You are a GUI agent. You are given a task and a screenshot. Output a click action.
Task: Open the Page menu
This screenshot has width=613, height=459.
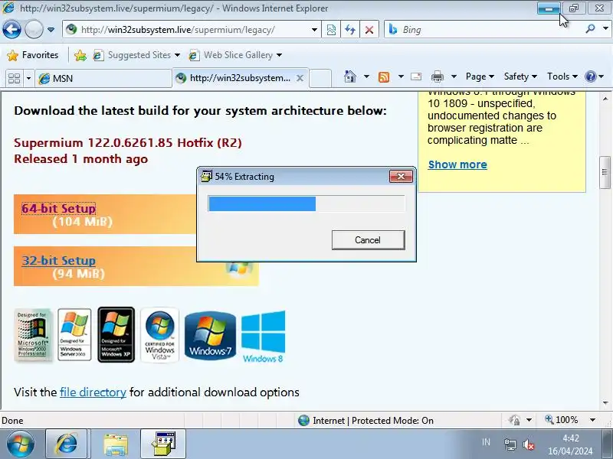coord(480,76)
